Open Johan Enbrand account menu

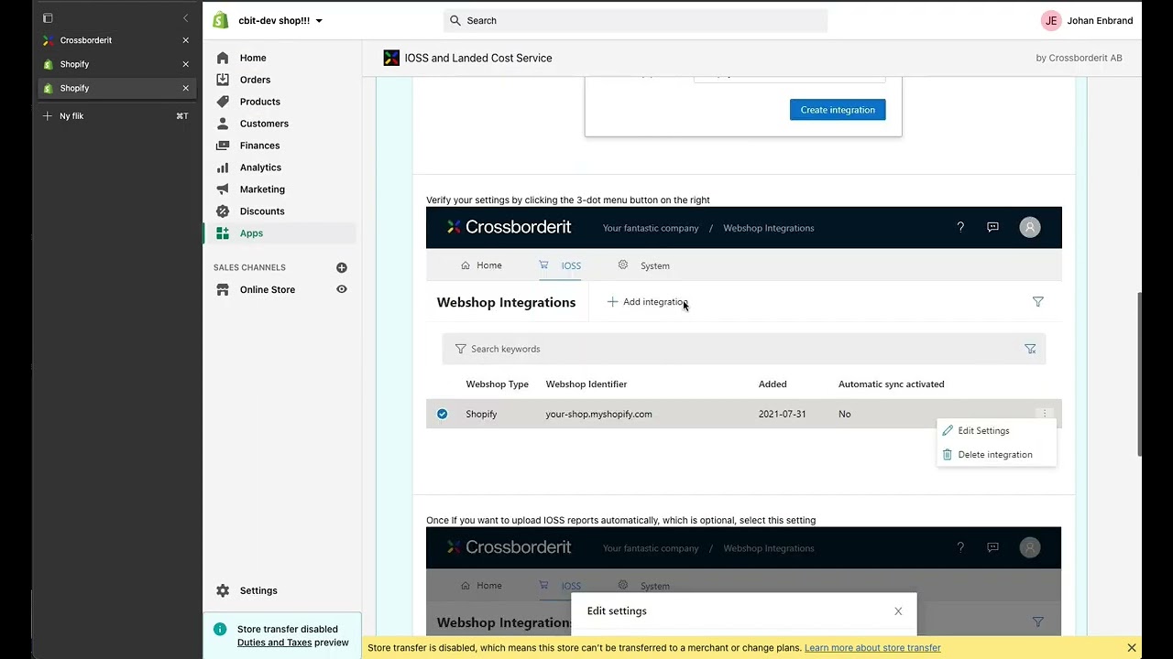point(1088,20)
